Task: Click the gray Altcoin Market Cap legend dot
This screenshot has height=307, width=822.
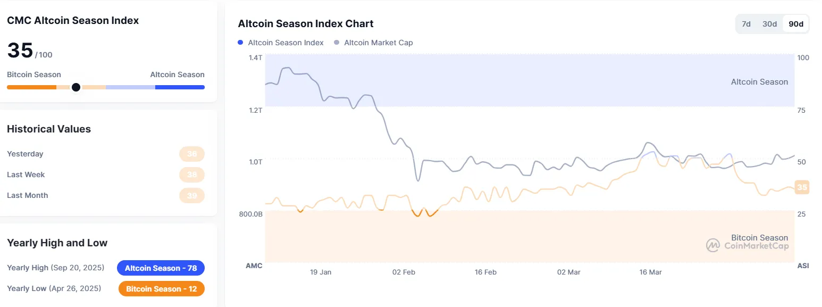Action: 337,43
